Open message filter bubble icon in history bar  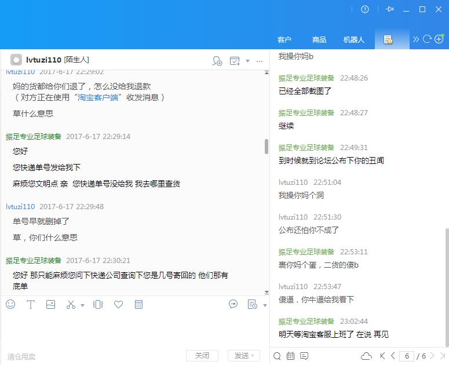[304, 356]
